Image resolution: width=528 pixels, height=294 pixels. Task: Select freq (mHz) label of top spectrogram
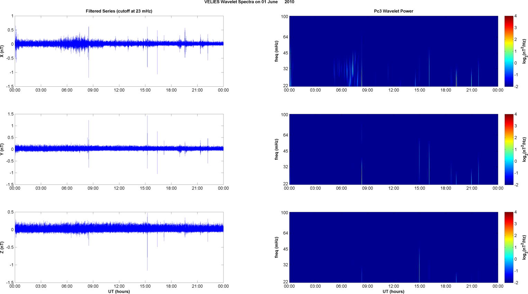277,51
